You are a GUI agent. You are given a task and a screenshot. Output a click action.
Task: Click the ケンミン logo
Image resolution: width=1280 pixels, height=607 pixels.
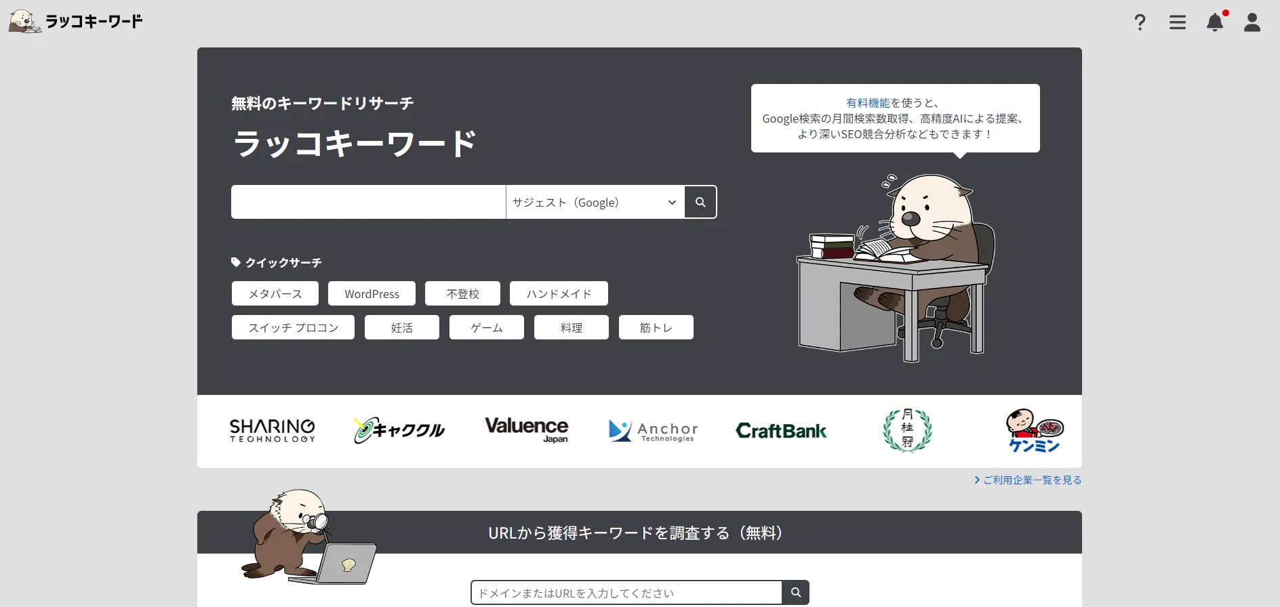1035,430
